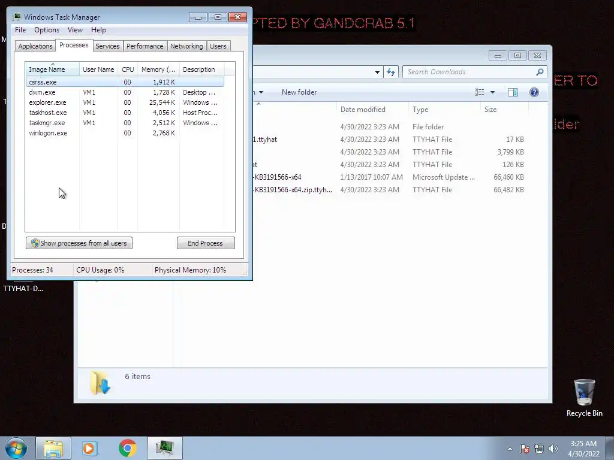
Task: Select the dwm.exe process
Action: click(125, 92)
